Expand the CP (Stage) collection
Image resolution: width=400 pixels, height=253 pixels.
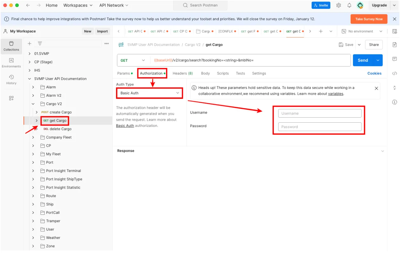(x=30, y=62)
